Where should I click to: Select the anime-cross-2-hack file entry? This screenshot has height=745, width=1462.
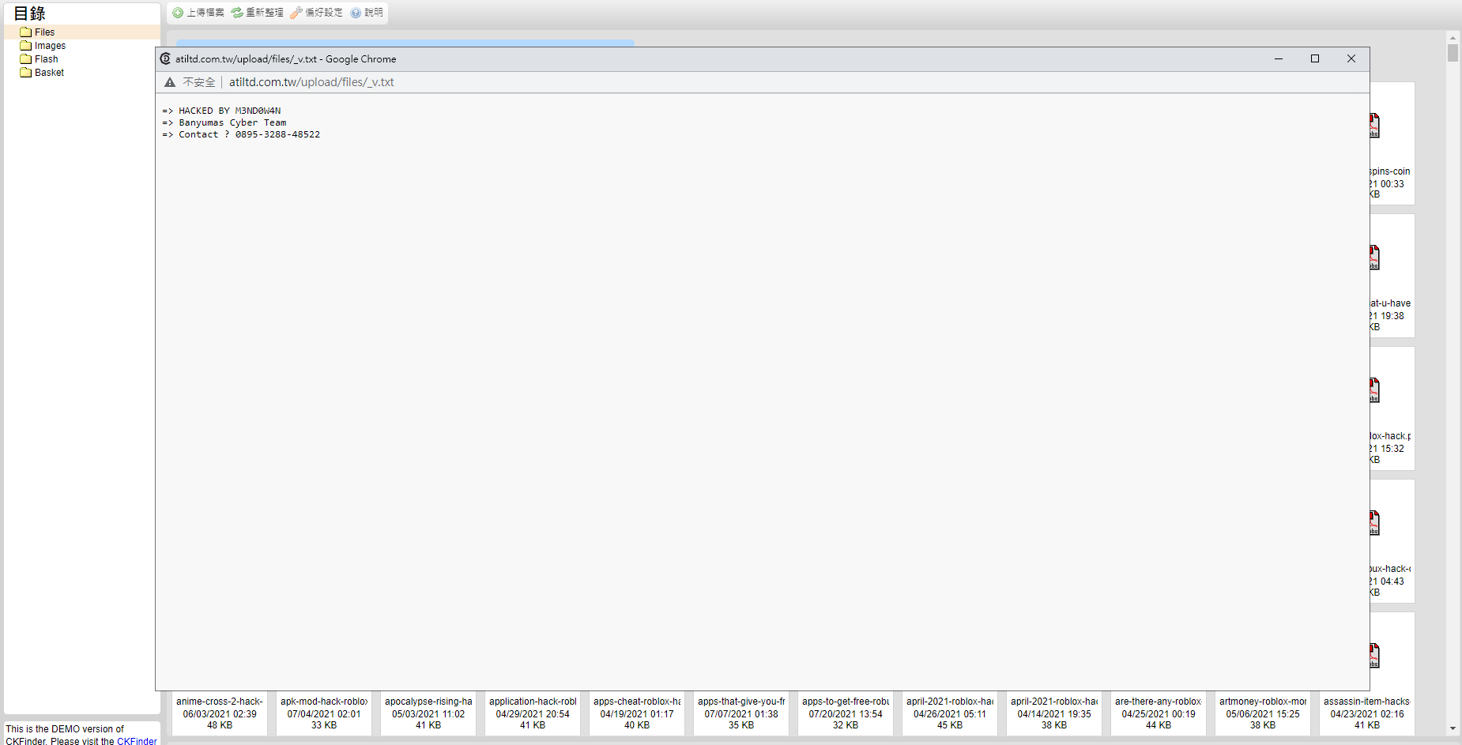[x=220, y=713]
